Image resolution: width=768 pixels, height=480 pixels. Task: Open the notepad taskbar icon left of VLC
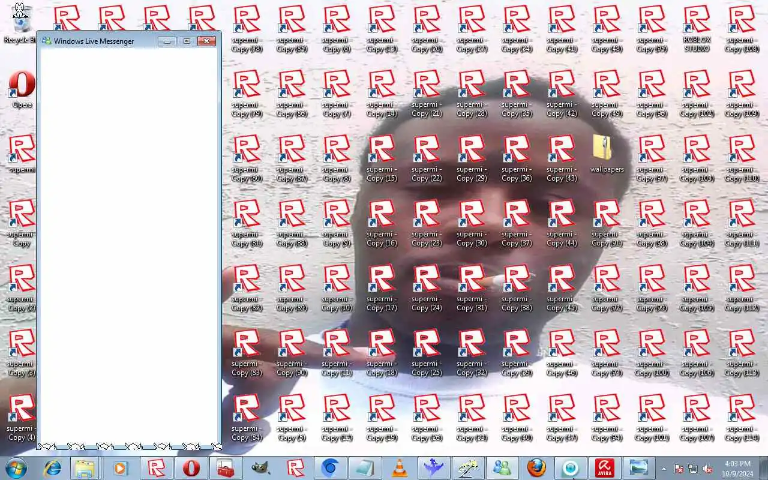(364, 468)
